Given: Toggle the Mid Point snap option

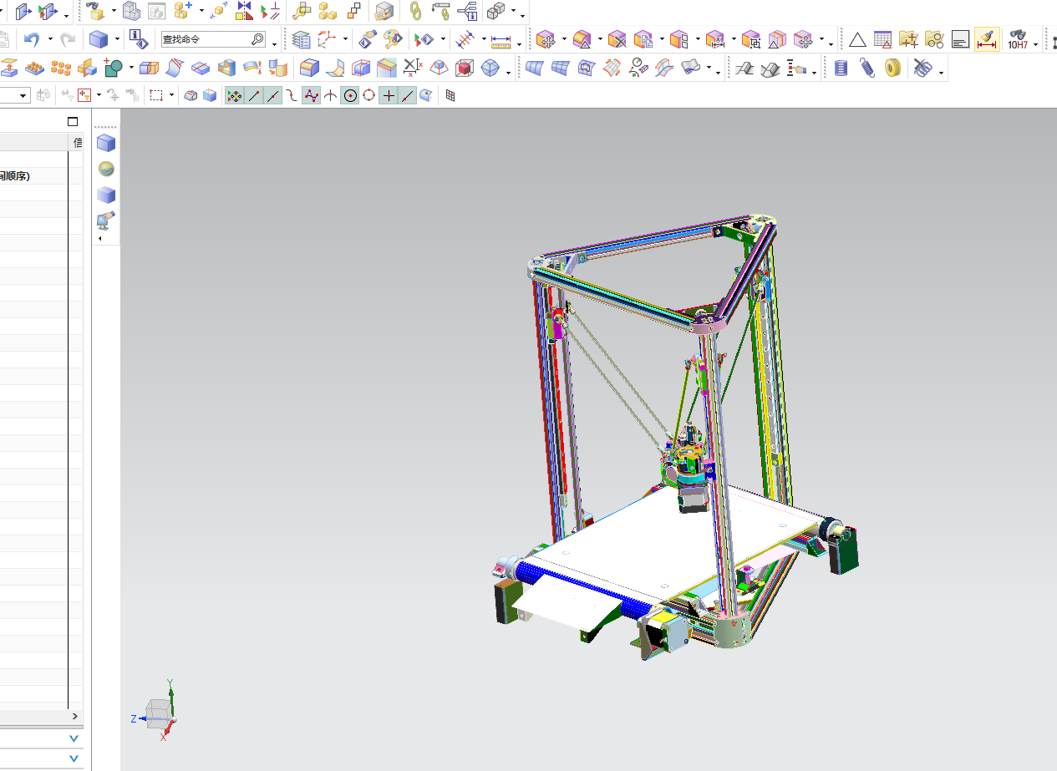Looking at the screenshot, I should pos(273,96).
